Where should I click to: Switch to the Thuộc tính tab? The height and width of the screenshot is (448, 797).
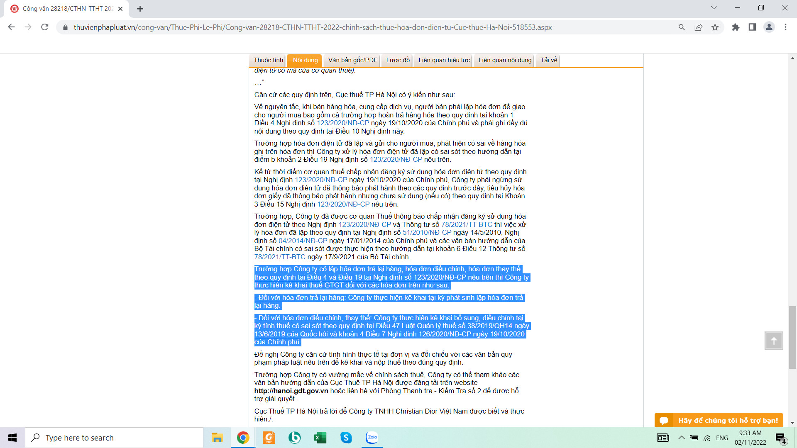click(268, 60)
